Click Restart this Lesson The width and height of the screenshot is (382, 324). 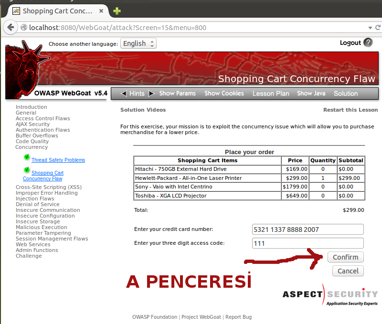350,110
